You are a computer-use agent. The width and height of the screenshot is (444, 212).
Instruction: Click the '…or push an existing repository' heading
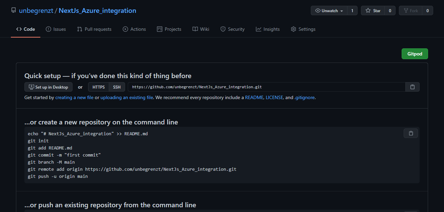click(x=110, y=205)
